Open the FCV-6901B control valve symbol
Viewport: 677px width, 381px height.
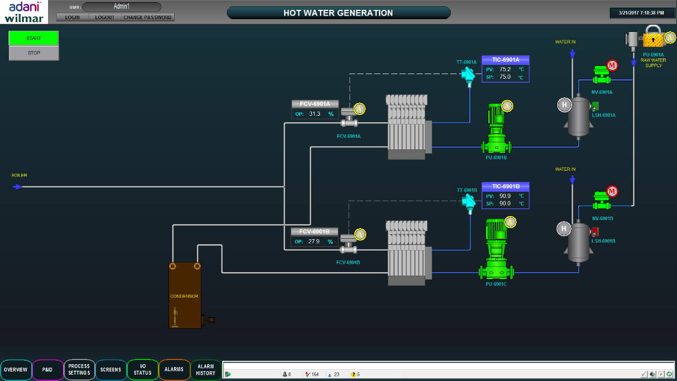click(x=348, y=244)
